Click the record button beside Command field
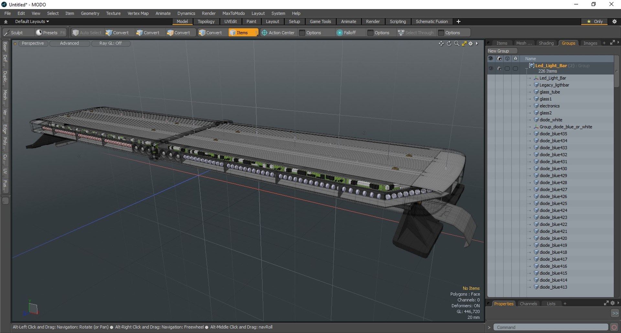621x333 pixels. [614, 327]
